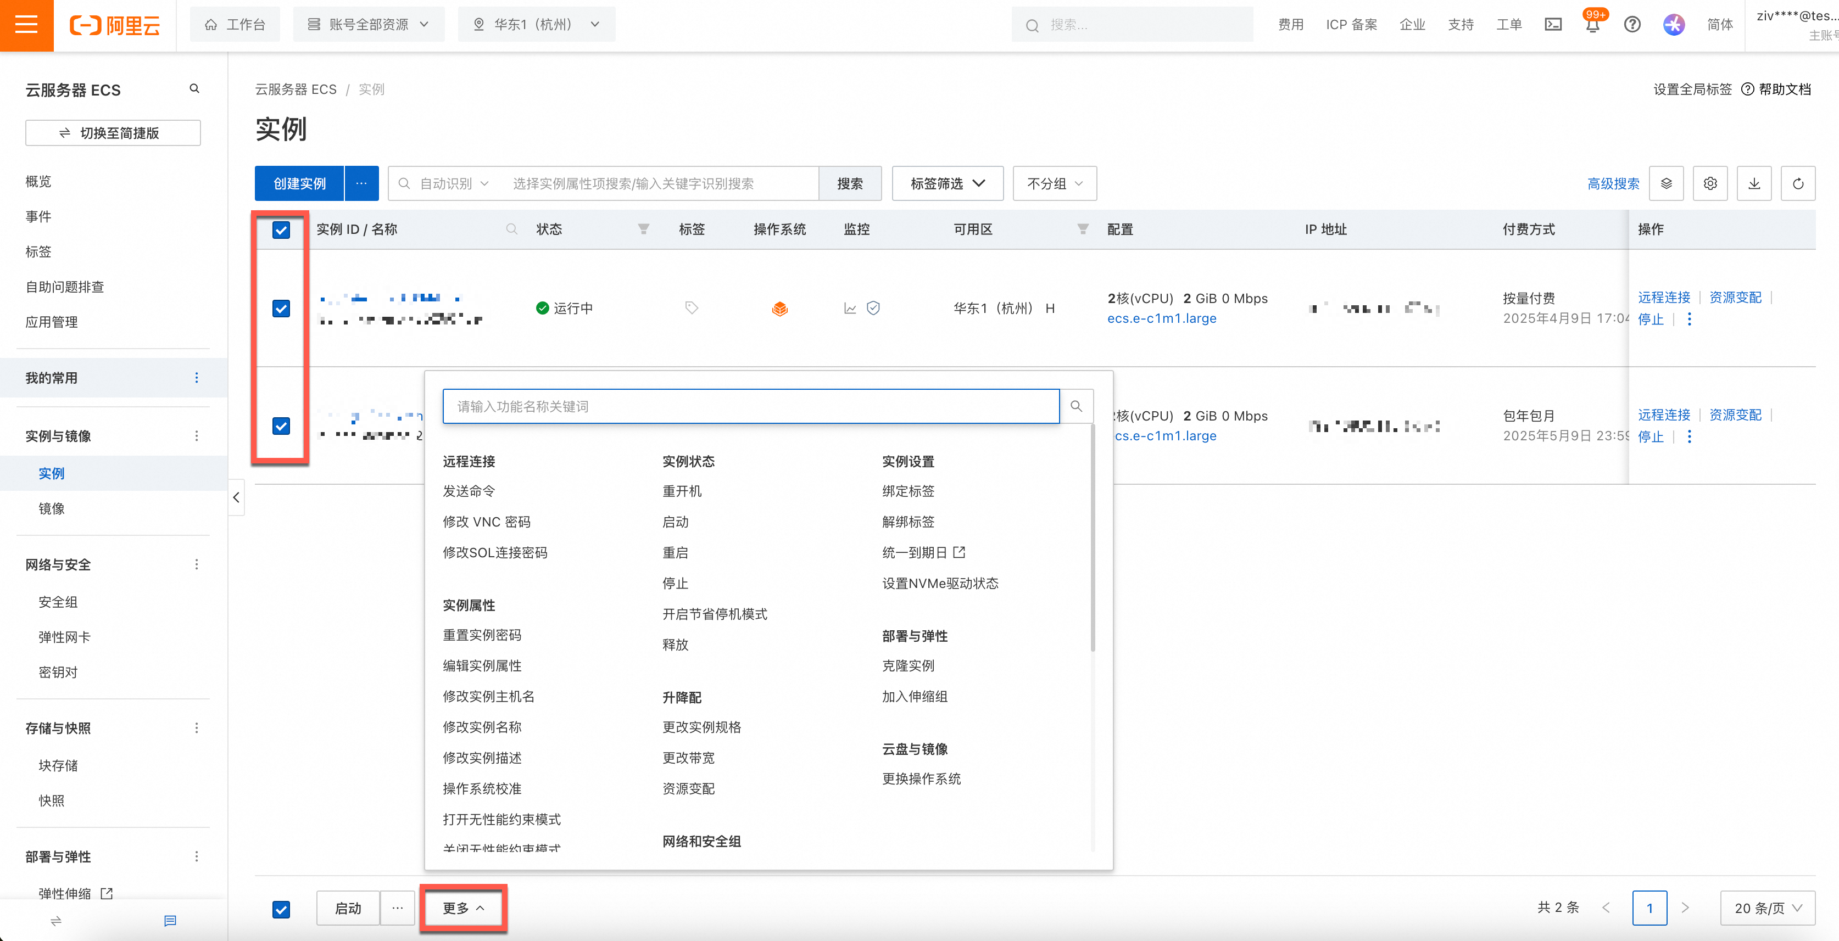
Task: Open the AI assistant icon in header
Action: [x=1673, y=25]
